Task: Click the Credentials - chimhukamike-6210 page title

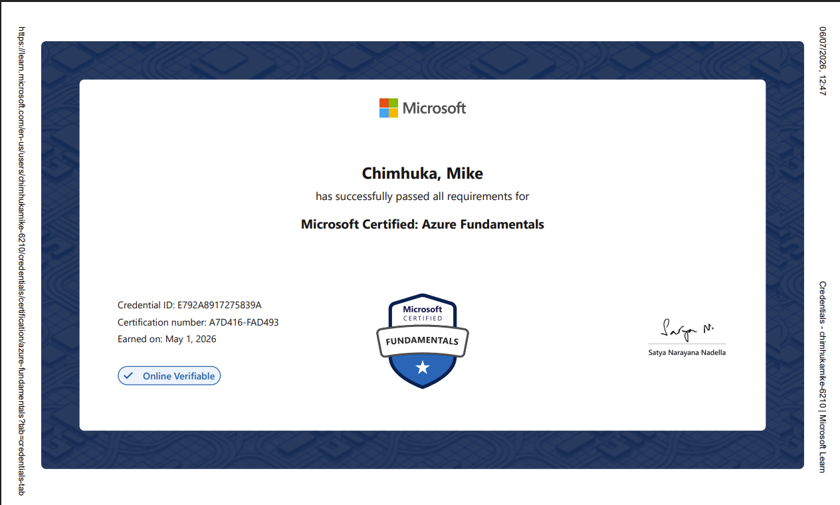Action: click(x=823, y=377)
